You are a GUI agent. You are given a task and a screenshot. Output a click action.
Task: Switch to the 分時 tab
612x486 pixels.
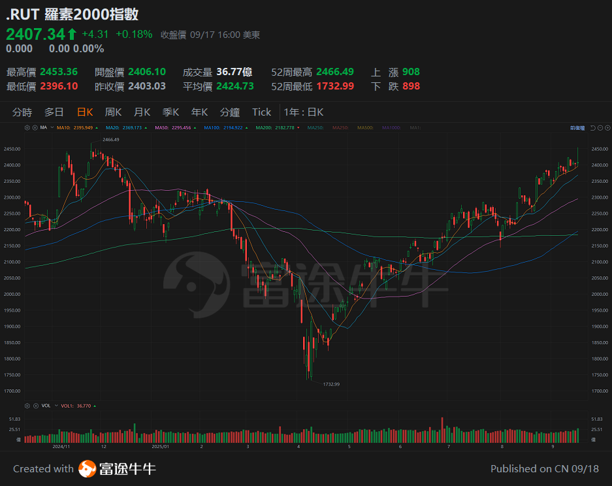(22, 112)
